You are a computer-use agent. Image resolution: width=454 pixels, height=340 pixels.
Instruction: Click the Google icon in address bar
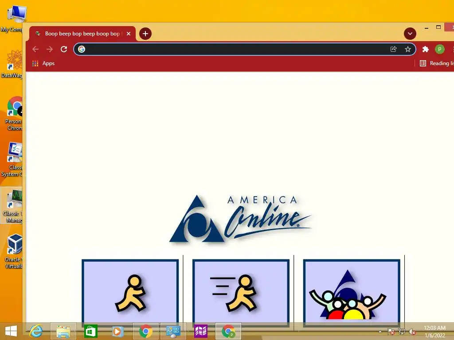pyautogui.click(x=82, y=49)
